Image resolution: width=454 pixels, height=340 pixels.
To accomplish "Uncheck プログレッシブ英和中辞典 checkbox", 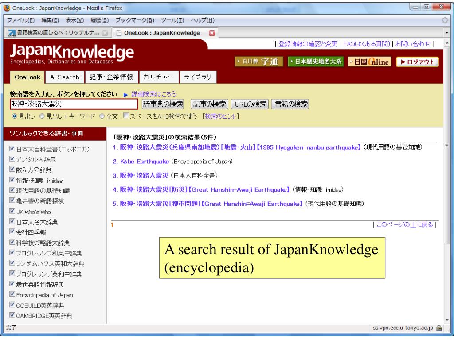I will coord(12,274).
